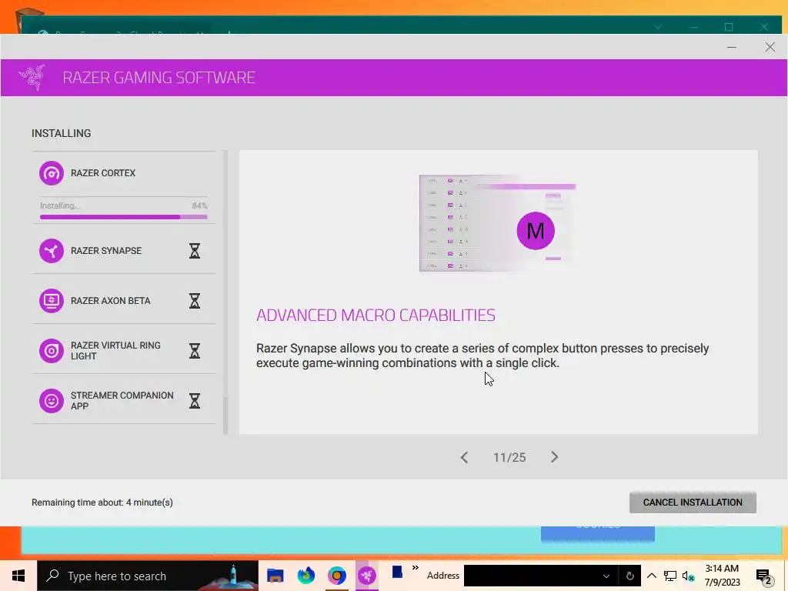Screen dimensions: 788x591
Task: Click the Razer installer taskbar icon
Action: coord(367,576)
